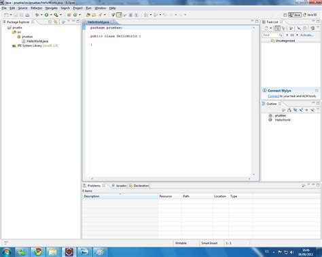Click the Open Task folder icon
Viewport: 322px width, 257px height.
[x=94, y=15]
